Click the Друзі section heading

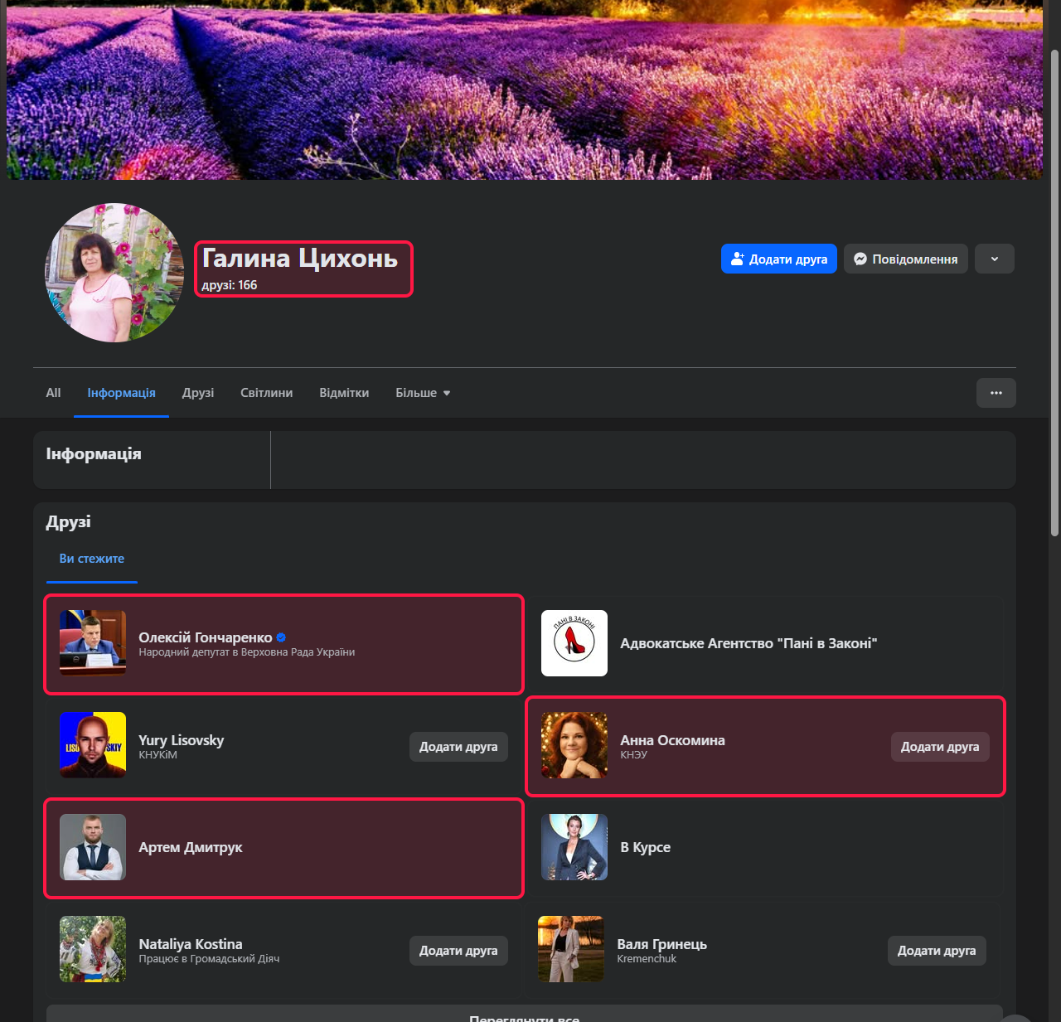(x=69, y=521)
